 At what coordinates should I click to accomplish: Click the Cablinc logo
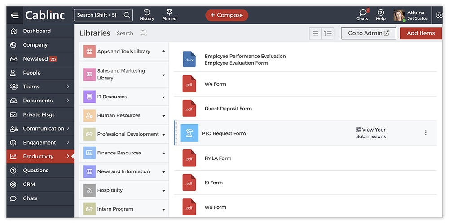[x=45, y=15]
